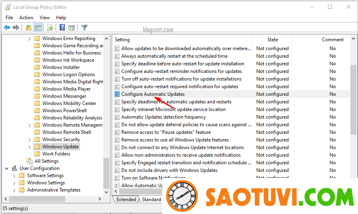Image resolution: width=358 pixels, height=214 pixels.
Task: Toggle the Show/Hide Console Tree icon
Action: pos(38,28)
